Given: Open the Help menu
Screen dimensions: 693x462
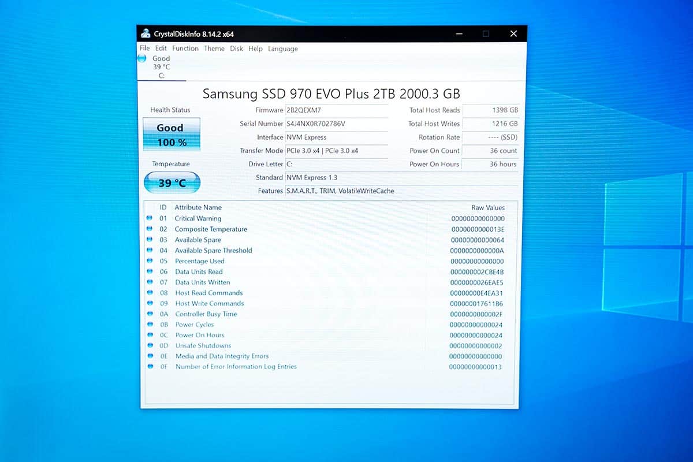Looking at the screenshot, I should pos(255,49).
